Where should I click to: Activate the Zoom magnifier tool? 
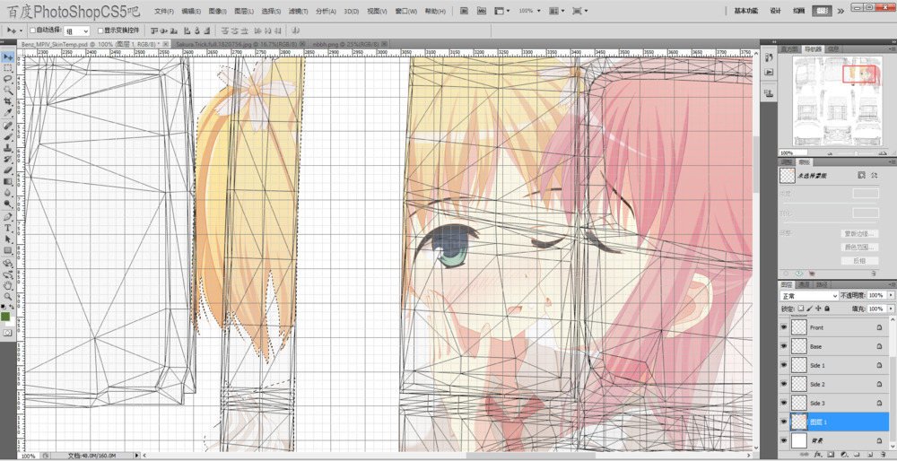point(8,295)
